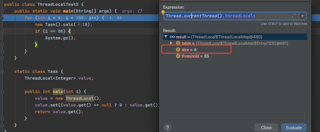The height and width of the screenshot is (132, 320).
Task: Click the field icon next to size
Action: coord(178,50)
